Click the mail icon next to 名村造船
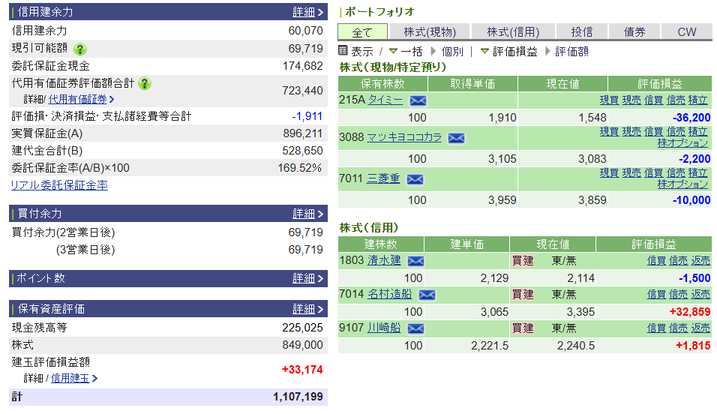Image resolution: width=717 pixels, height=414 pixels. (x=427, y=295)
